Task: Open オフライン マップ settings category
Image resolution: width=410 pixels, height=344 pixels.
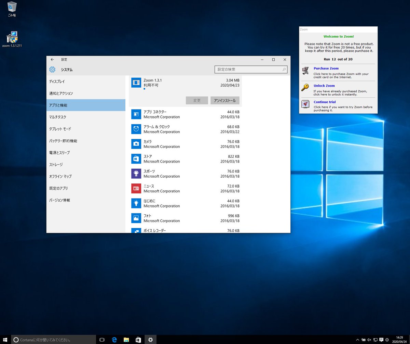Action: coord(86,176)
